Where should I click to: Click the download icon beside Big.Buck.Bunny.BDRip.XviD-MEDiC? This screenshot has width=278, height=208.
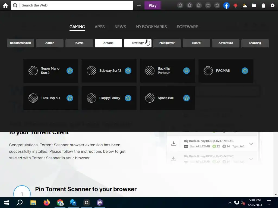(174, 144)
